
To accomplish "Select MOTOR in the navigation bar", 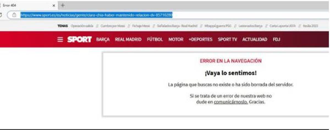I will 176,39.
